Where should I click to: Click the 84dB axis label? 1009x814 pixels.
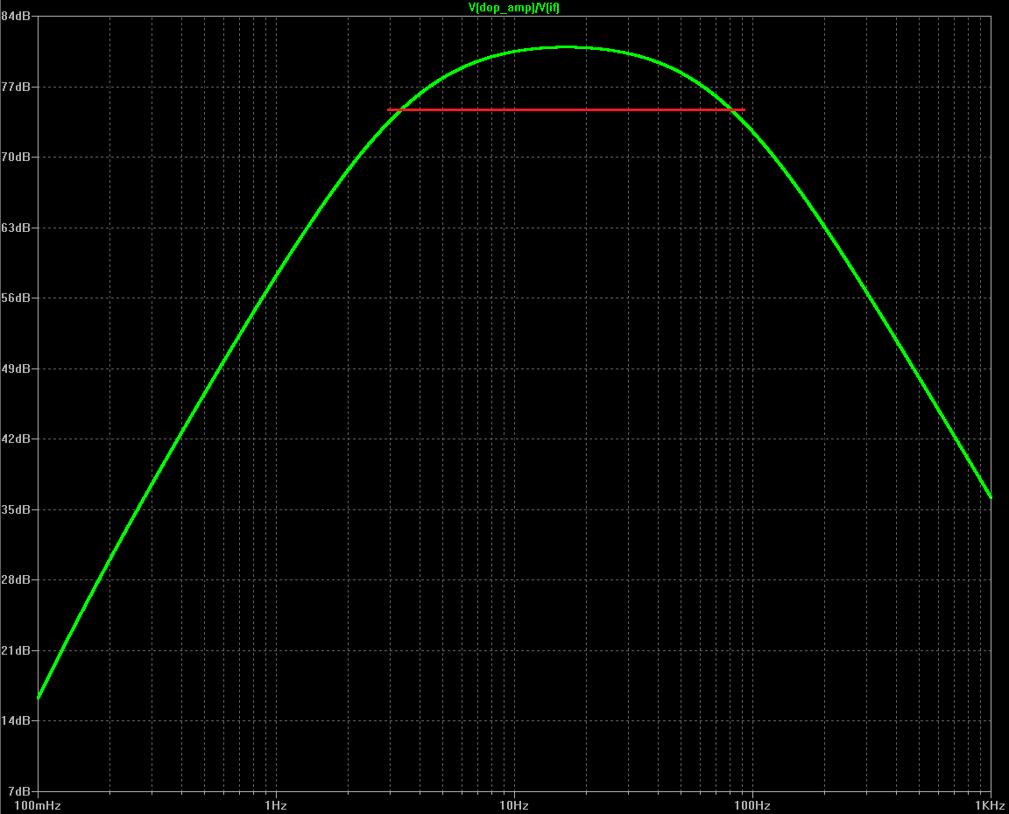point(16,16)
